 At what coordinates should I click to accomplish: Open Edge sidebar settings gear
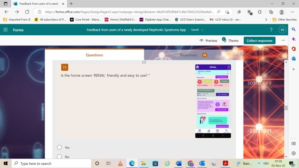coord(293,153)
